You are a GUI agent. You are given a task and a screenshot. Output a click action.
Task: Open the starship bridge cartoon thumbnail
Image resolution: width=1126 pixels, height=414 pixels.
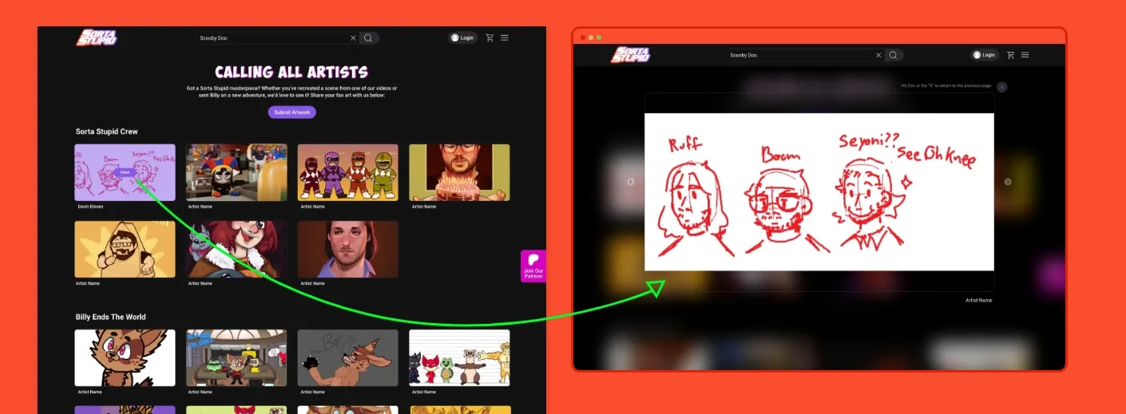(x=236, y=358)
